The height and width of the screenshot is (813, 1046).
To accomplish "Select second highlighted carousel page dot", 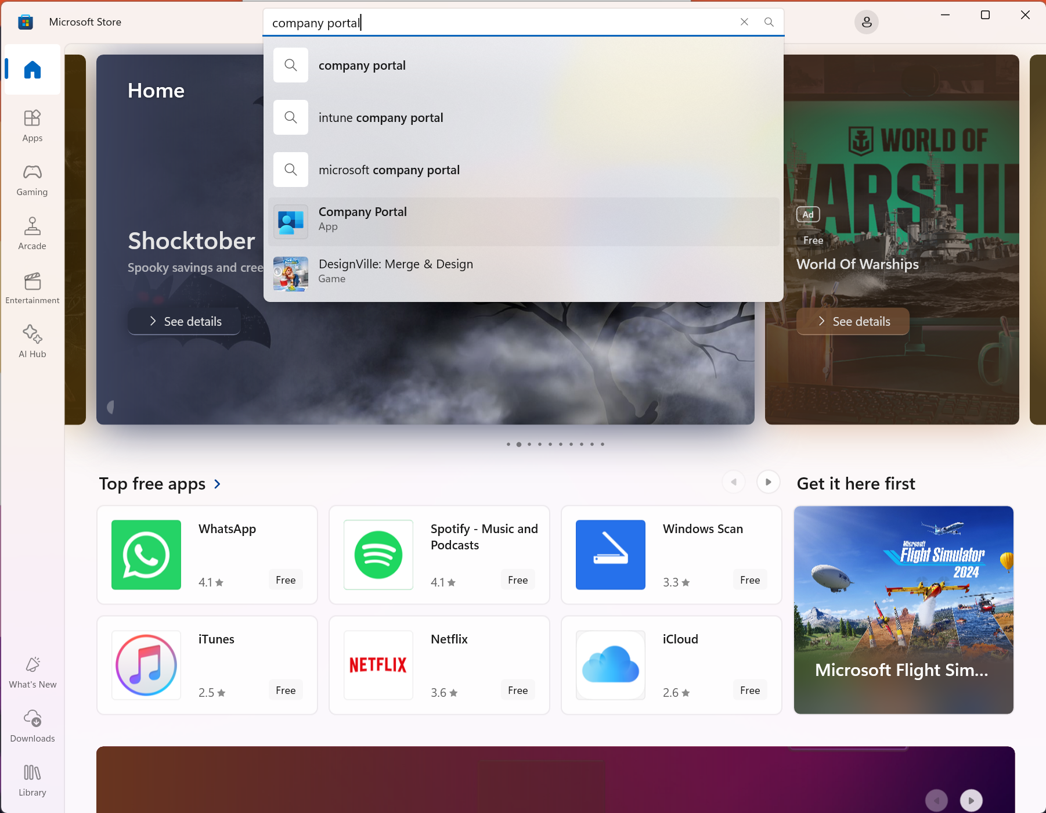I will pos(519,444).
